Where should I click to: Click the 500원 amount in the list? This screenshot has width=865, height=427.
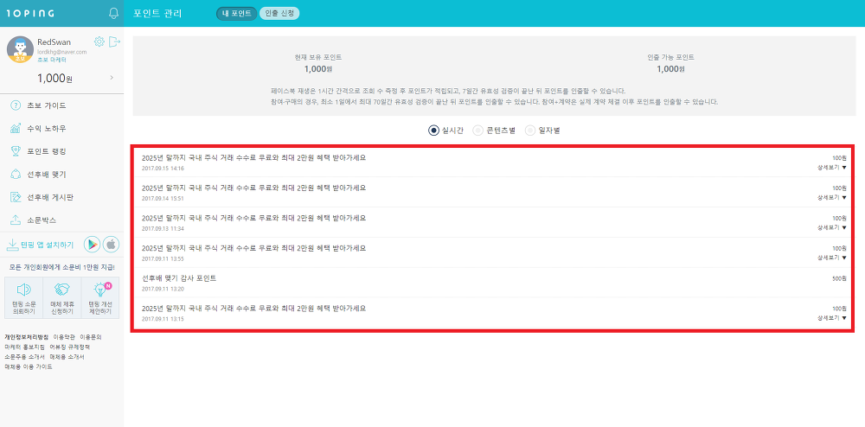point(838,279)
